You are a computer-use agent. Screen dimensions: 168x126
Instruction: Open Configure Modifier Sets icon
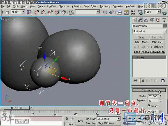[x=163, y=81]
